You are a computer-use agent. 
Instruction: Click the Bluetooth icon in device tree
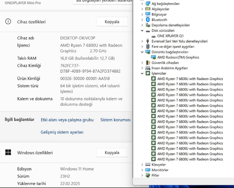(x=148, y=20)
